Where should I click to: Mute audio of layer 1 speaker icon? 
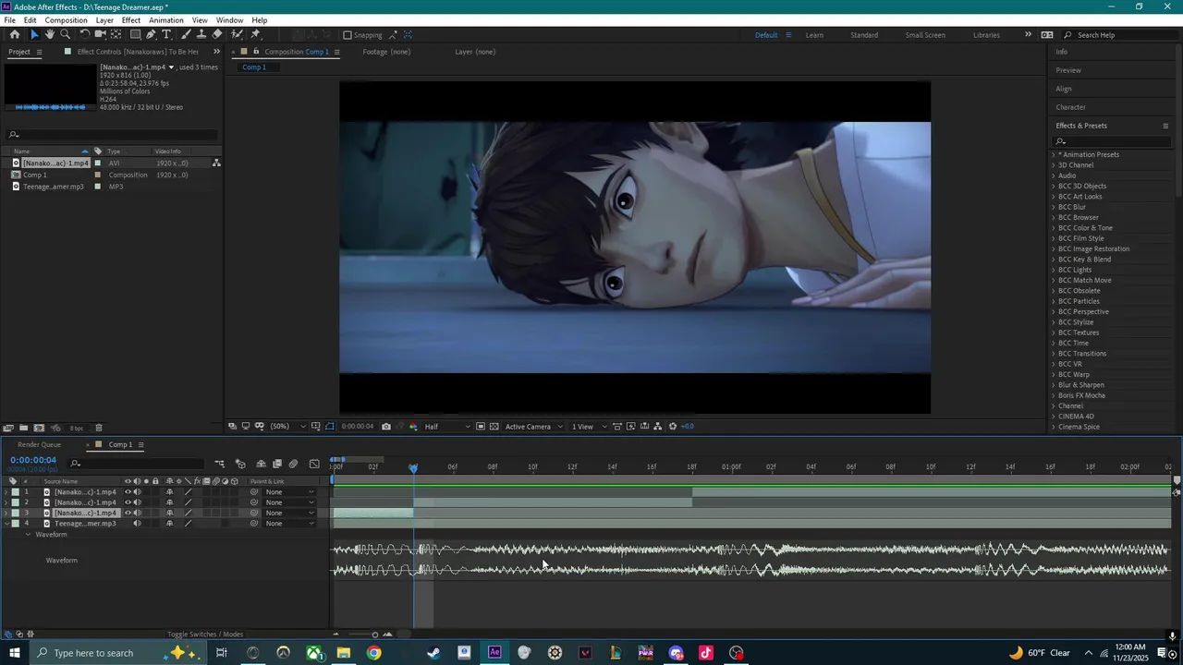tap(138, 492)
